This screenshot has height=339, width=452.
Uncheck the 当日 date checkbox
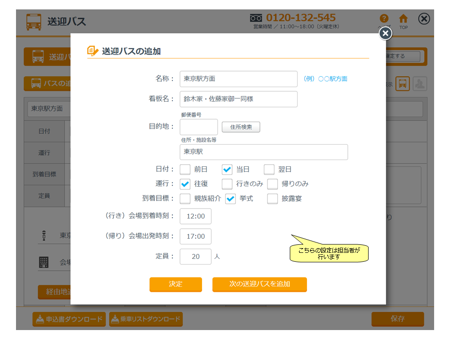[x=227, y=169]
